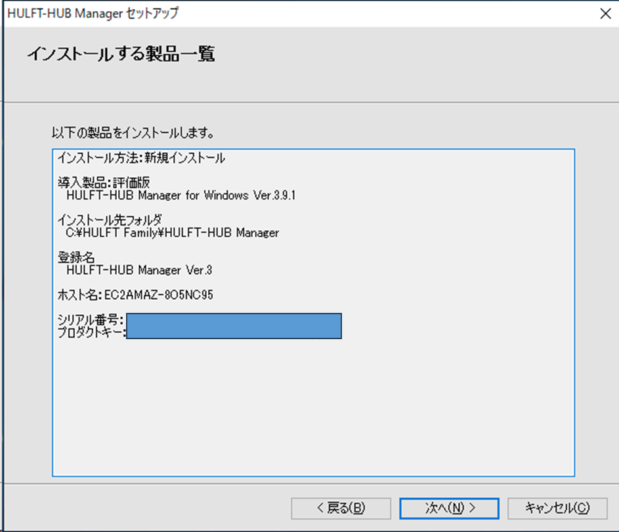Close the HULFT-HUB Manager setup window
The image size is (619, 532).
pyautogui.click(x=605, y=14)
